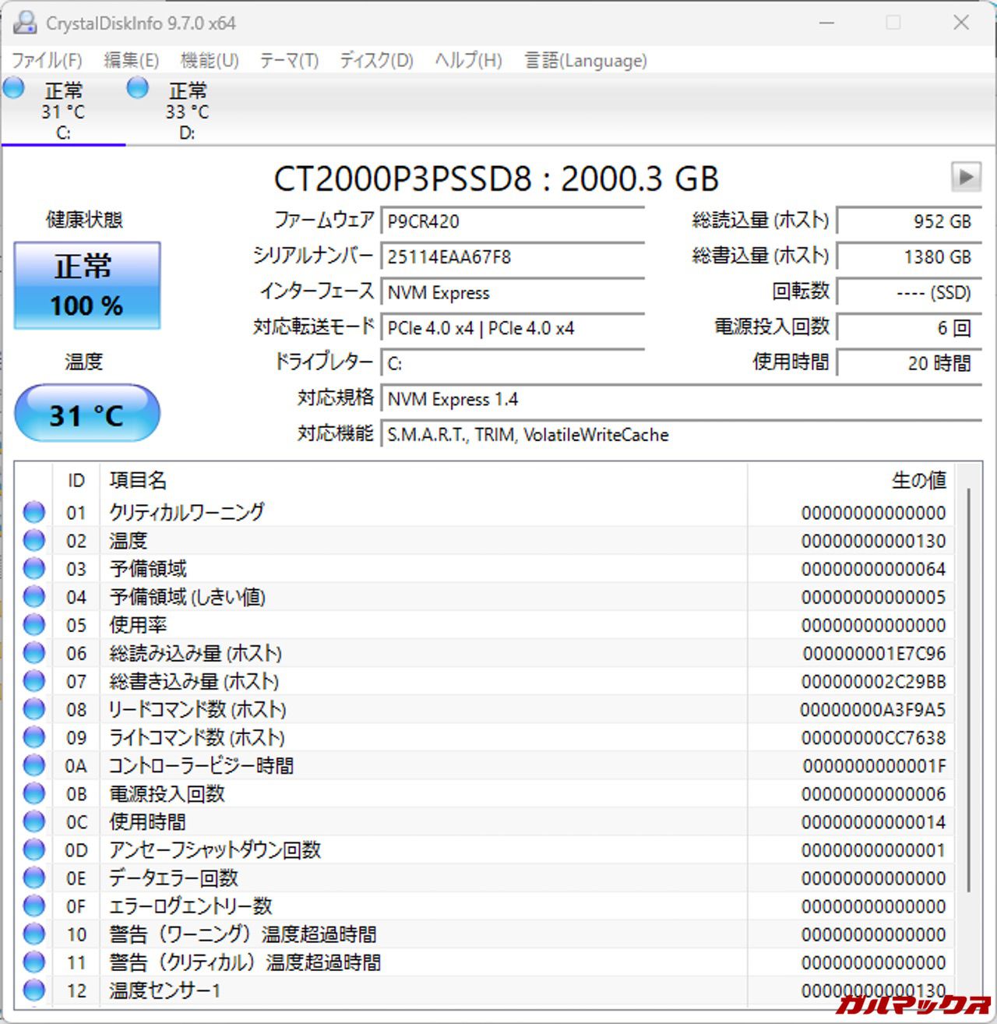Open the ヘルプ(H) menu

[468, 60]
